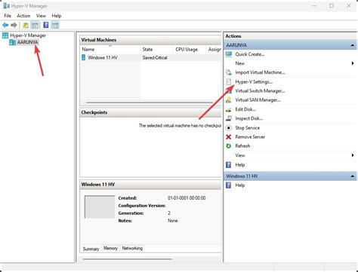This screenshot has height=272, width=358.
Task: Click the AARUNYA server icon in tree
Action: tap(12, 42)
